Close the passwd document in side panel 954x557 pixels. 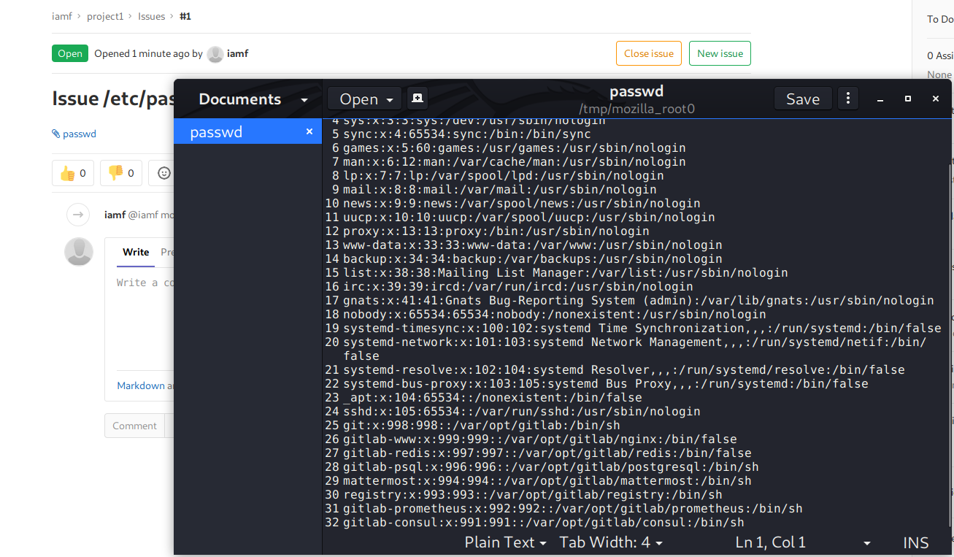(x=309, y=131)
